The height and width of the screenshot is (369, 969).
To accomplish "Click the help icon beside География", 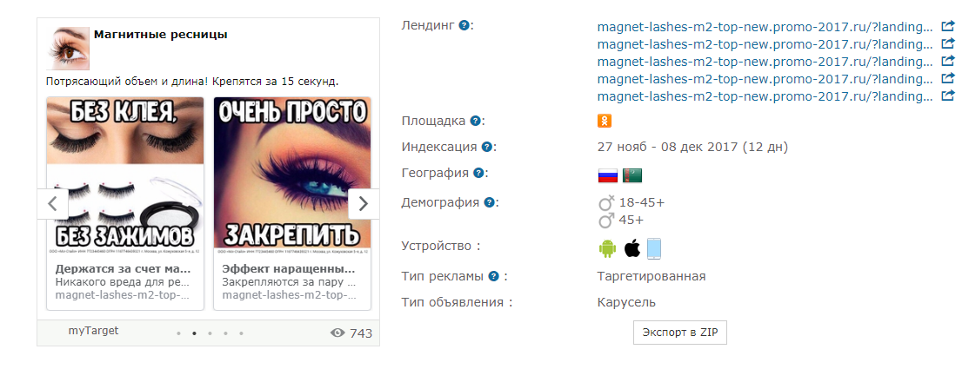I will (478, 174).
